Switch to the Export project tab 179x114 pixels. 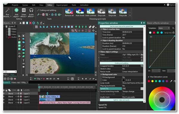click(x=62, y=5)
